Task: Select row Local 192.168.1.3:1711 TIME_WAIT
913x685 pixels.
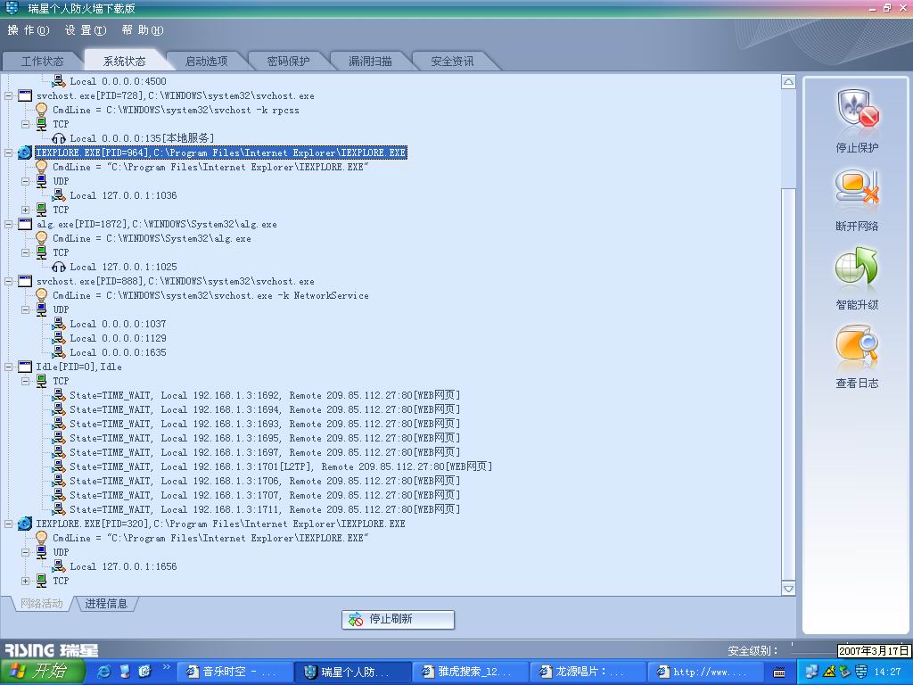Action: point(265,509)
